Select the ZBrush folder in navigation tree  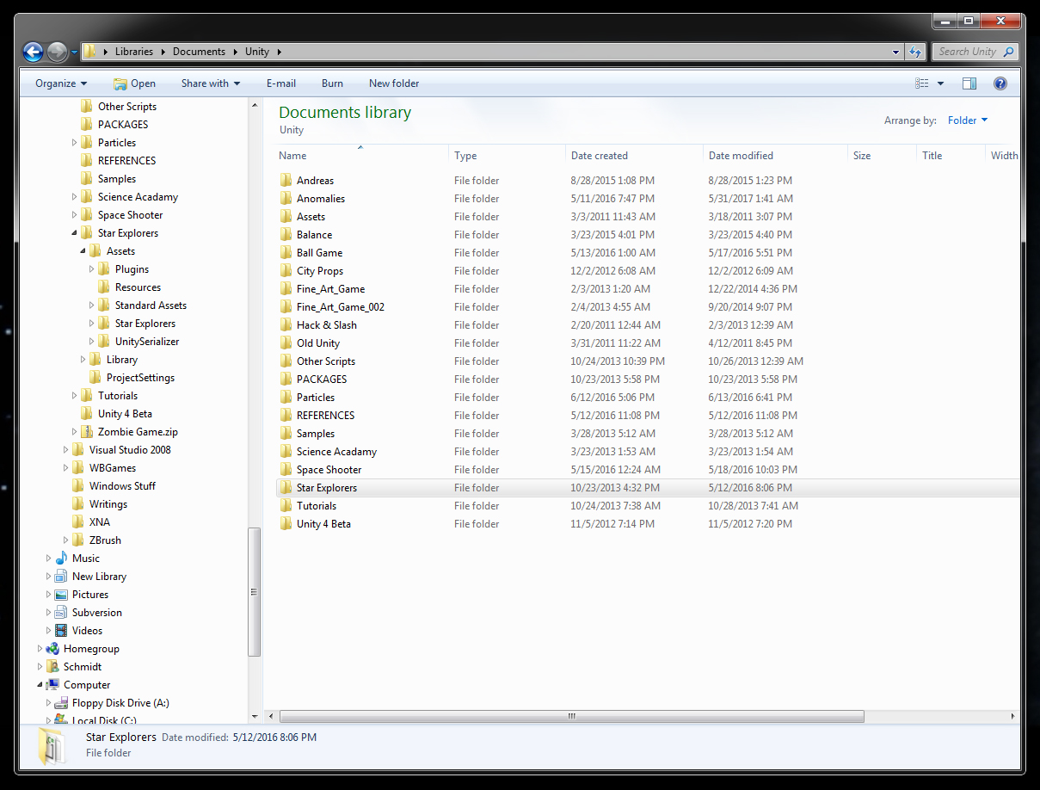pos(96,540)
